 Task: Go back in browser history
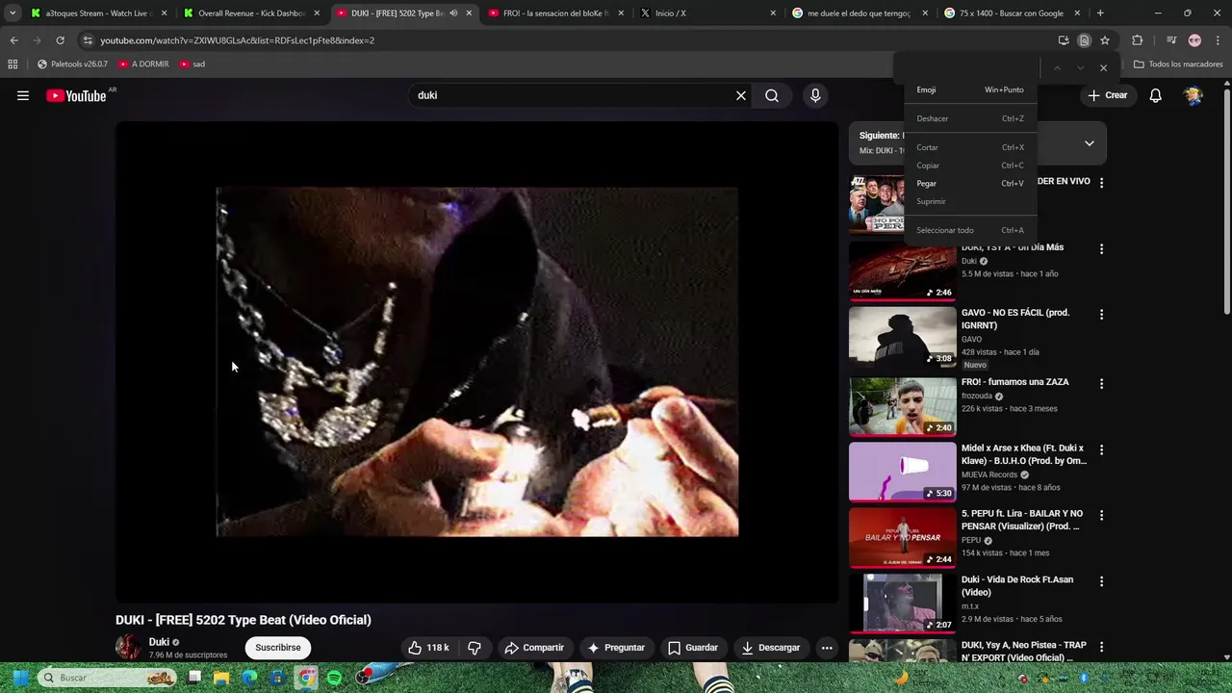(x=13, y=40)
